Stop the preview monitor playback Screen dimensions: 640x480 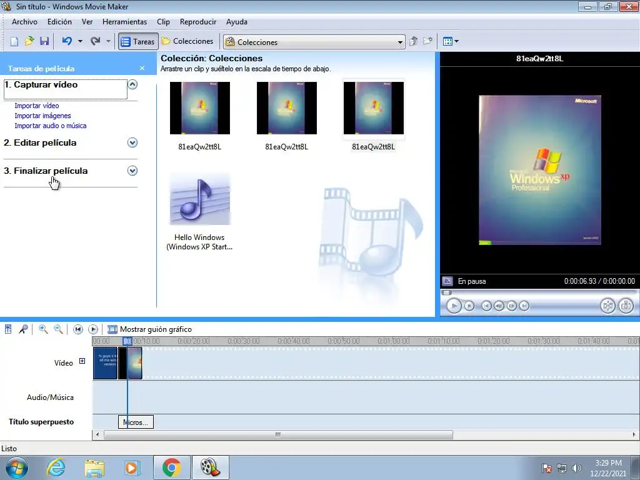point(469,306)
